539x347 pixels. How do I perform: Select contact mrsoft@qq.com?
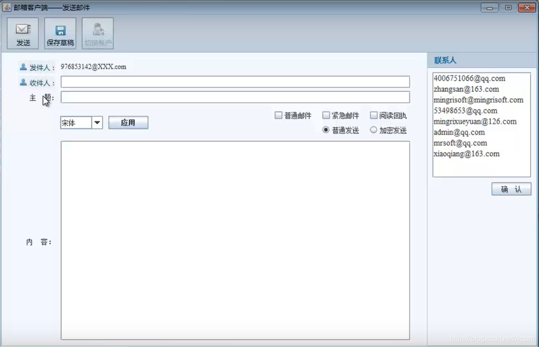tap(460, 143)
